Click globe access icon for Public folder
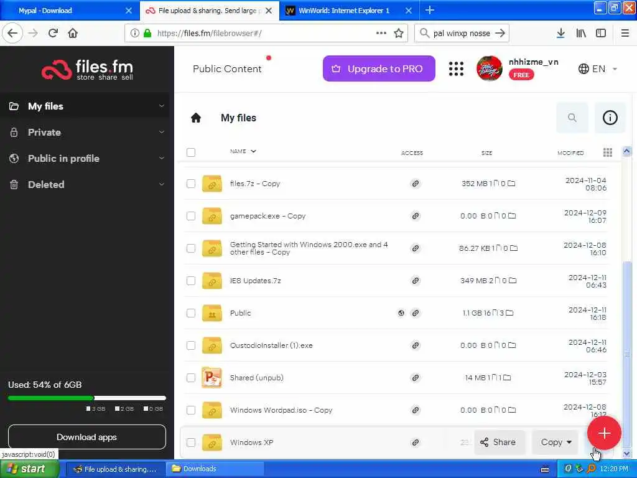This screenshot has width=637, height=478. point(401,313)
